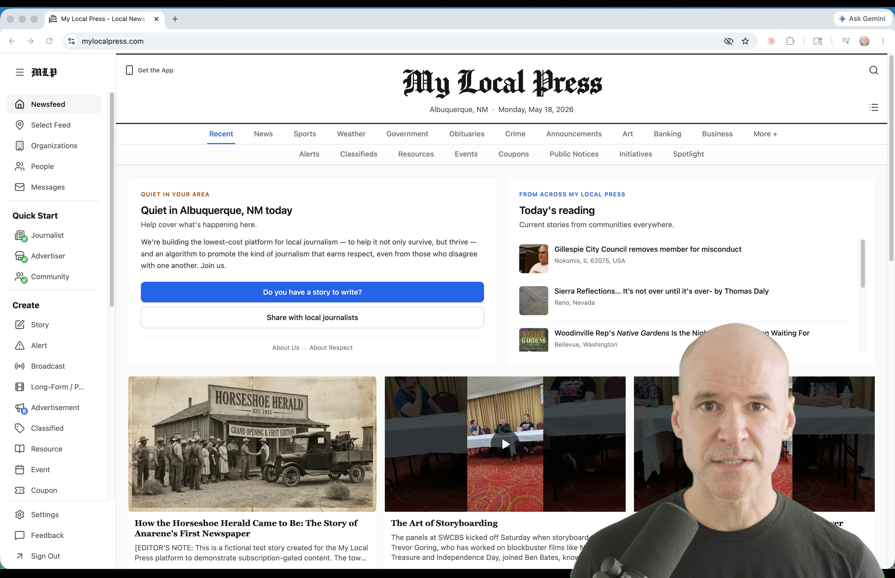Open Chrome three-dot menu
This screenshot has width=895, height=578.
pos(883,41)
